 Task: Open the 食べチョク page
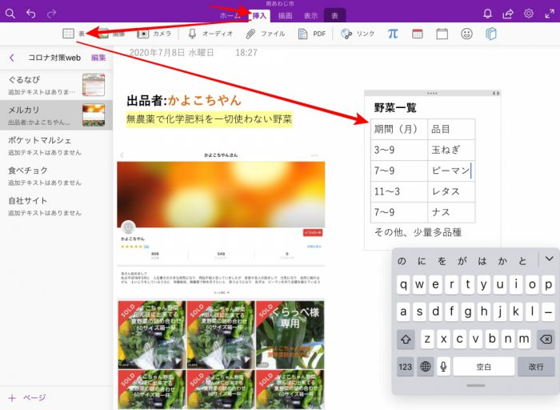click(x=56, y=175)
